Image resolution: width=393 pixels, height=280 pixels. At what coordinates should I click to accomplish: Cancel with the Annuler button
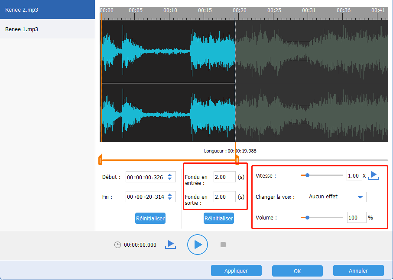pos(358,270)
